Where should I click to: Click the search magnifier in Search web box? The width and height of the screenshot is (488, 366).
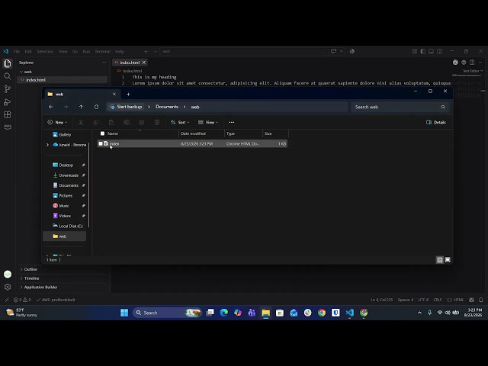tap(443, 107)
